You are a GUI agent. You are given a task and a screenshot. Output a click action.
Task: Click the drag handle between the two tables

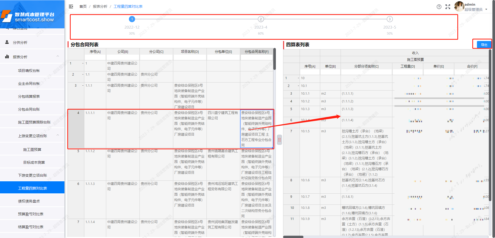pos(279,140)
